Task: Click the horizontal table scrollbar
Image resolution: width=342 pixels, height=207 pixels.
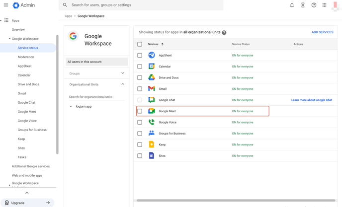Action: [236, 200]
